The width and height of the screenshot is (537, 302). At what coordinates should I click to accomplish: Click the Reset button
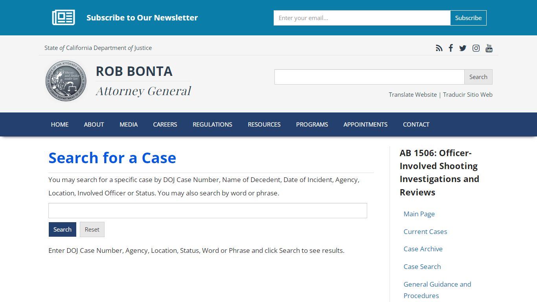pyautogui.click(x=92, y=229)
